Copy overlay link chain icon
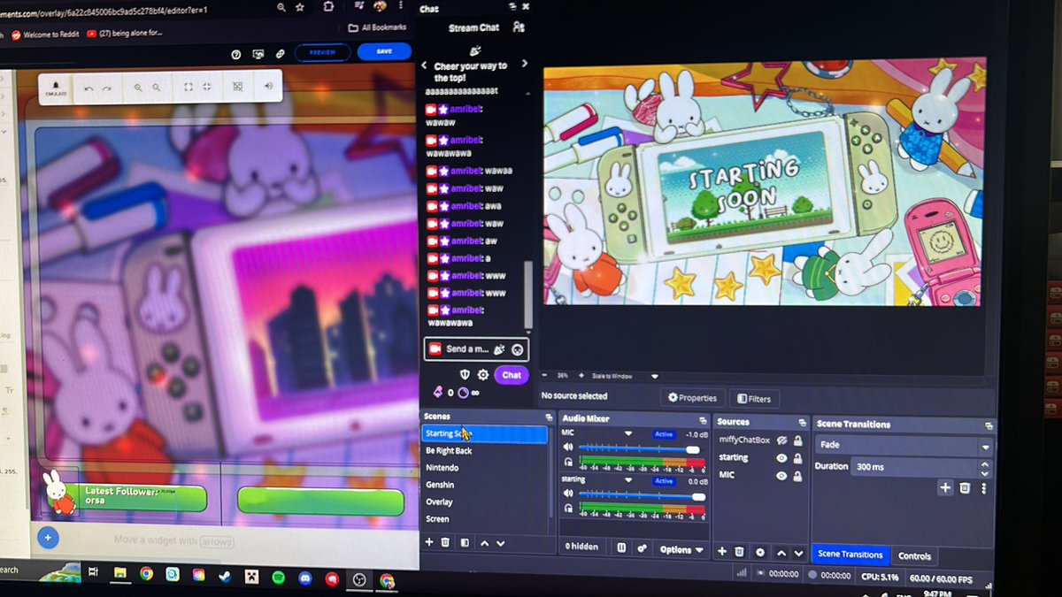The height and width of the screenshot is (597, 1062). click(281, 53)
